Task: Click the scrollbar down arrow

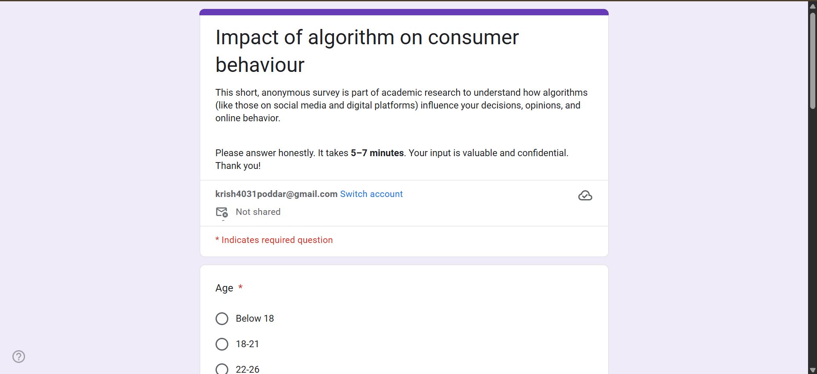Action: point(812,370)
